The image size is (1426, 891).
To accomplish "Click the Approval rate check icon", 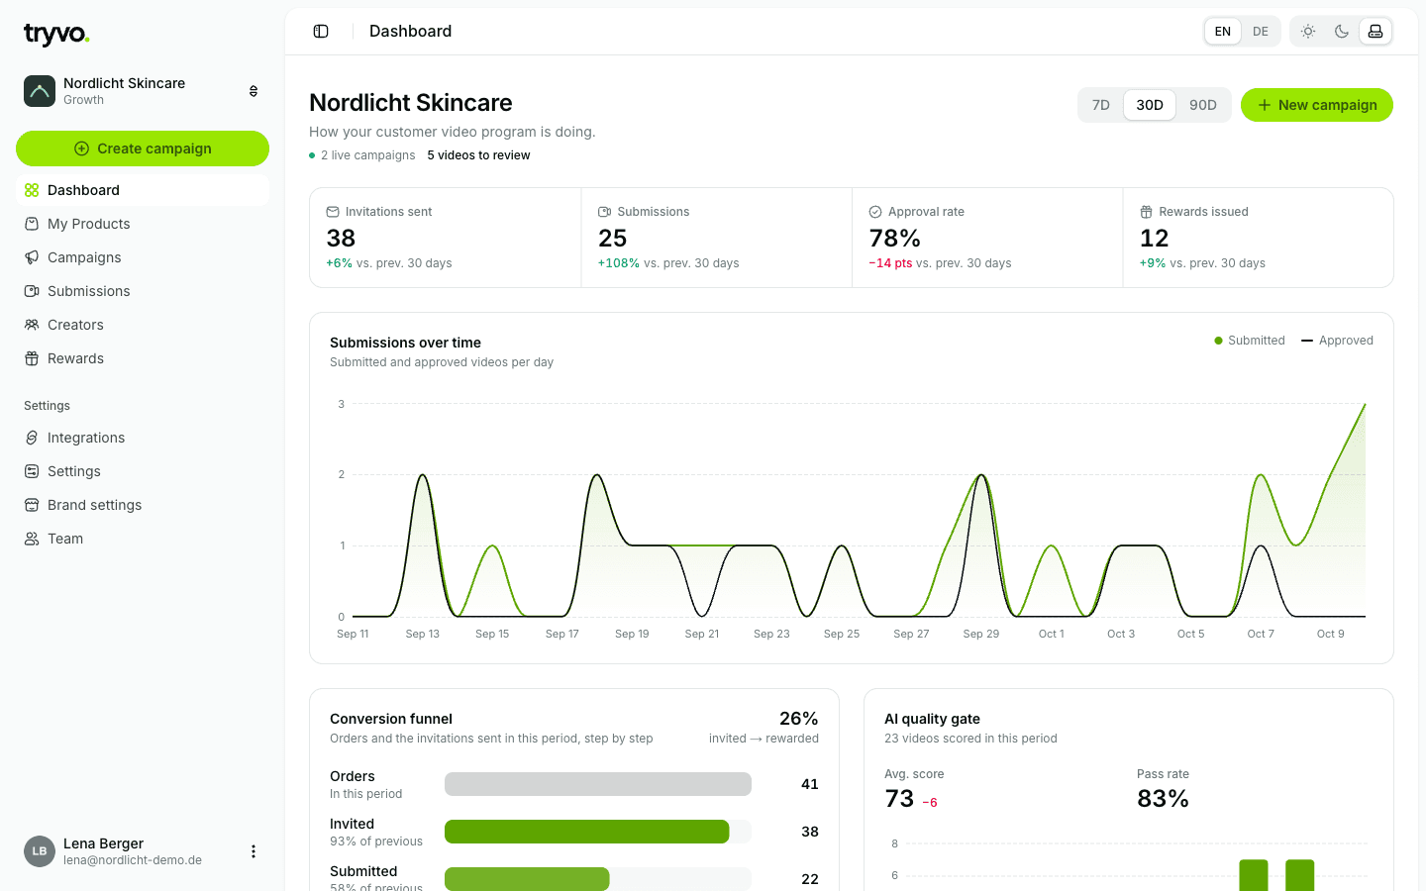I will [x=875, y=212].
